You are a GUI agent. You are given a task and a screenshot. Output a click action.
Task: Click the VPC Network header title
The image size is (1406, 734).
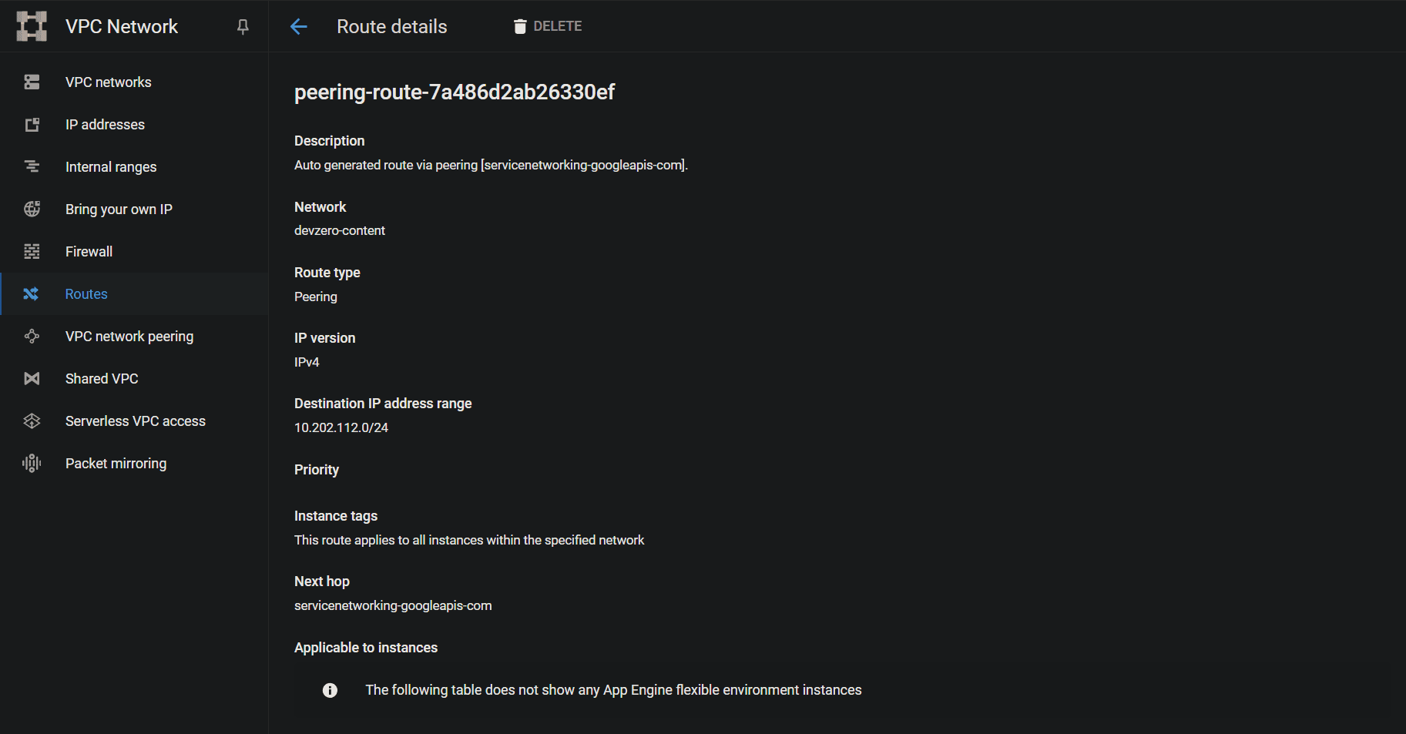(x=122, y=27)
